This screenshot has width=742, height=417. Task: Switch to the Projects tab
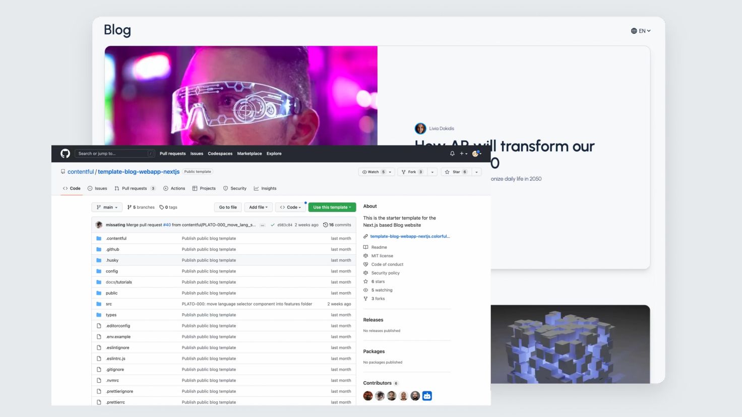(204, 188)
